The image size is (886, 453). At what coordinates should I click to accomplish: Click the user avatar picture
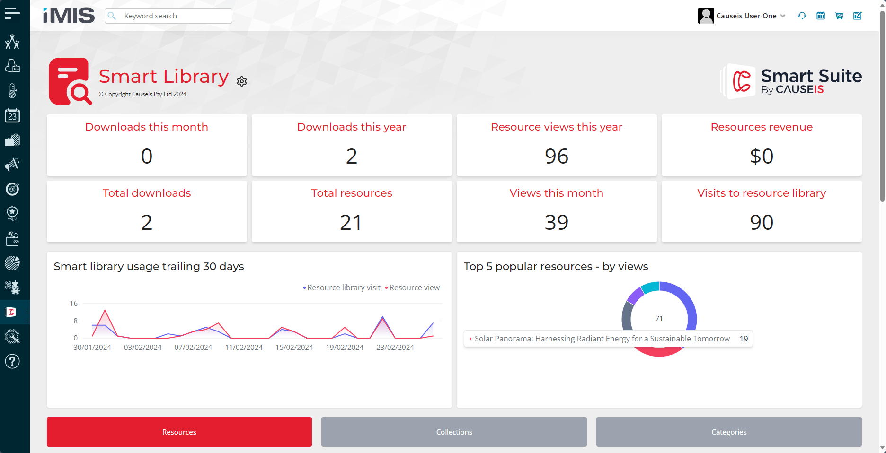tap(706, 16)
